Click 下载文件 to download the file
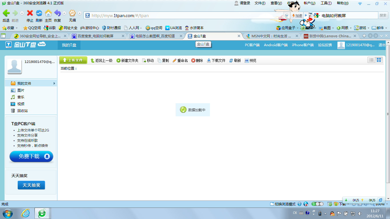This screenshot has height=219, width=390. click(x=216, y=60)
